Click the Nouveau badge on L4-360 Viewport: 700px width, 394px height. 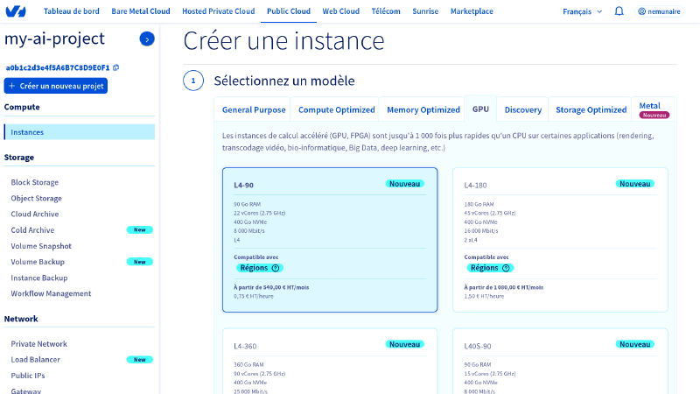pos(404,344)
